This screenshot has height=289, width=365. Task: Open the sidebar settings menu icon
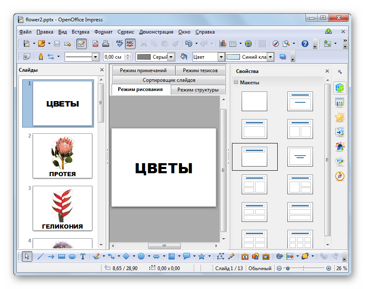click(x=340, y=72)
